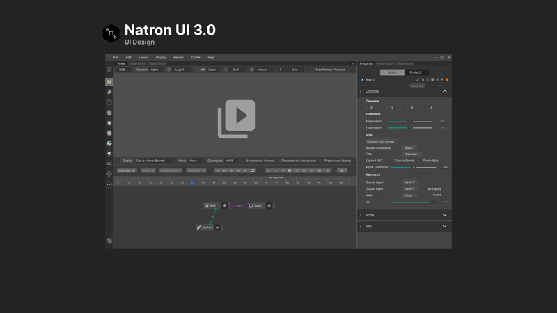Collapse the Controls section
The image size is (557, 313).
[444, 91]
